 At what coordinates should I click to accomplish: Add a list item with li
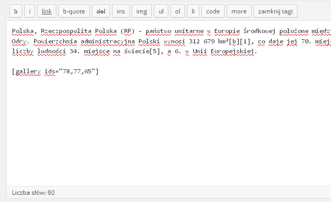click(193, 11)
